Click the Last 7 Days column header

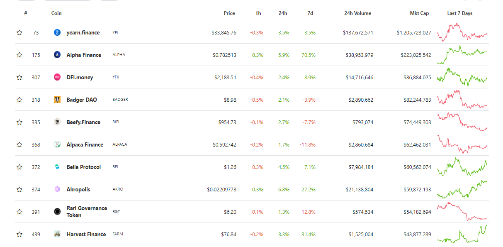[x=460, y=13]
